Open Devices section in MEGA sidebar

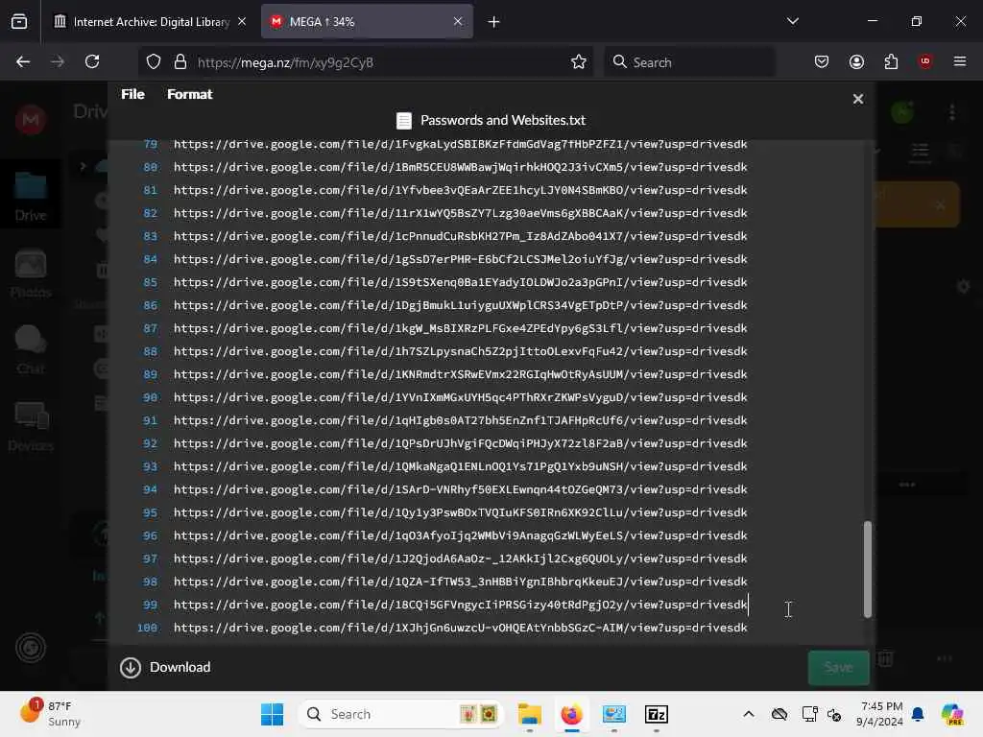[x=30, y=427]
